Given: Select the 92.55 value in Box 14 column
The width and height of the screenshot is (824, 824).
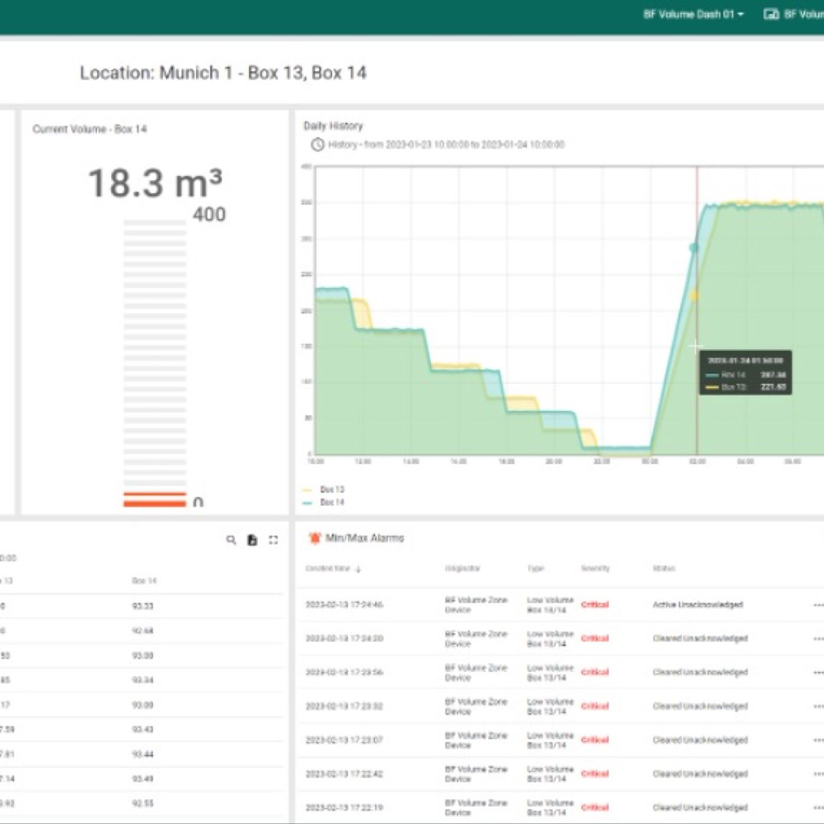Looking at the screenshot, I should click(x=142, y=803).
